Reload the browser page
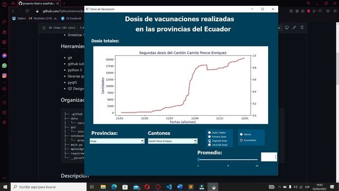 click(x=27, y=11)
